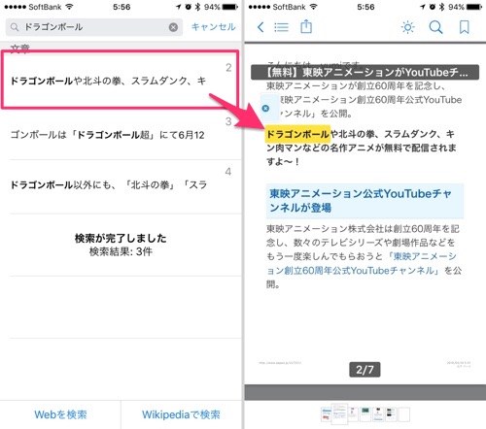The height and width of the screenshot is (429, 486).
Task: Open search result 2 mentioning 北斗の拳、スラムダンク
Action: (120, 80)
